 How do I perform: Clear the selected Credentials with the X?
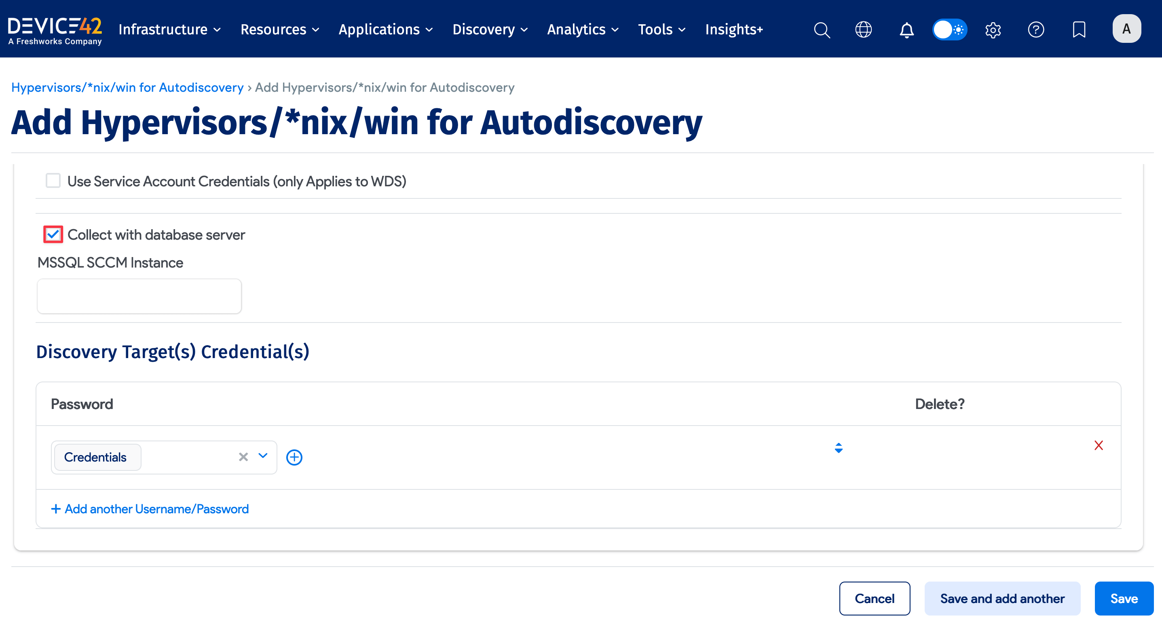pyautogui.click(x=243, y=457)
